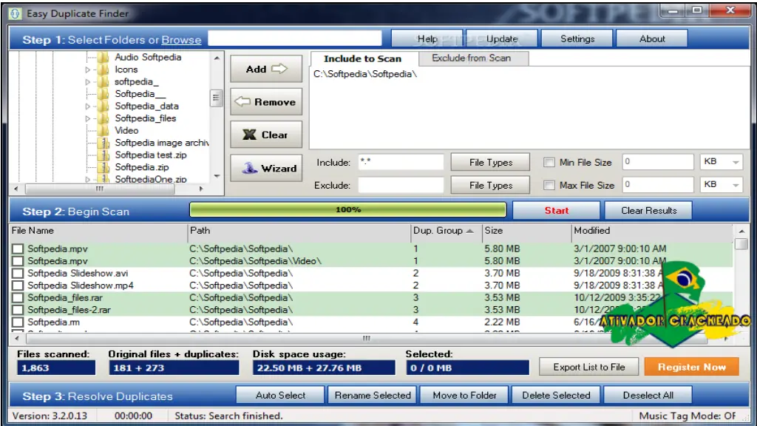757x426 pixels.
Task: Click the arrow icon on Add button
Action: (x=279, y=69)
